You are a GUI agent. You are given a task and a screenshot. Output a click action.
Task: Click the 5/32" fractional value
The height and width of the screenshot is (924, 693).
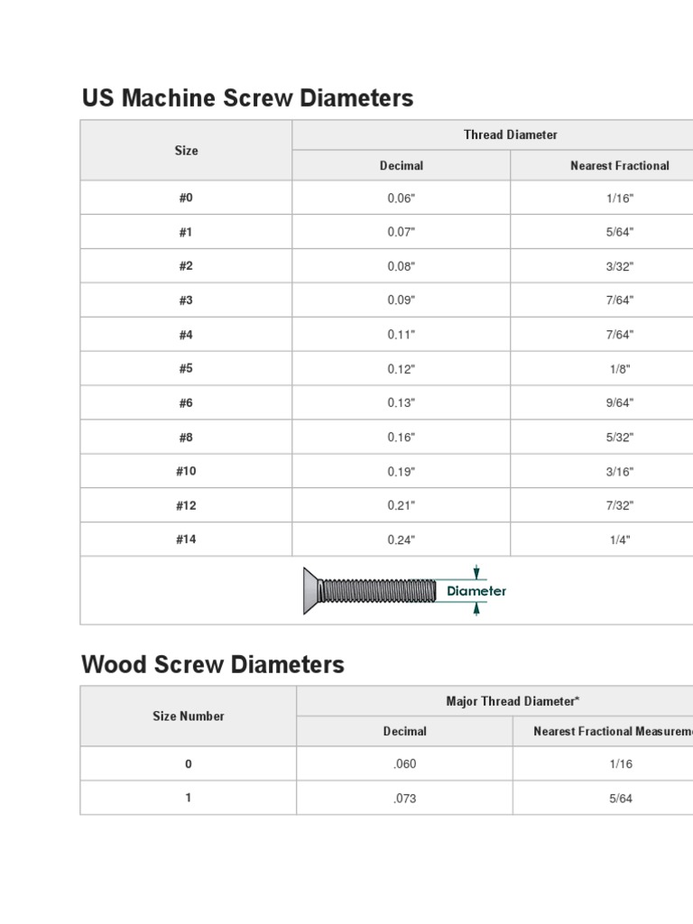point(619,438)
